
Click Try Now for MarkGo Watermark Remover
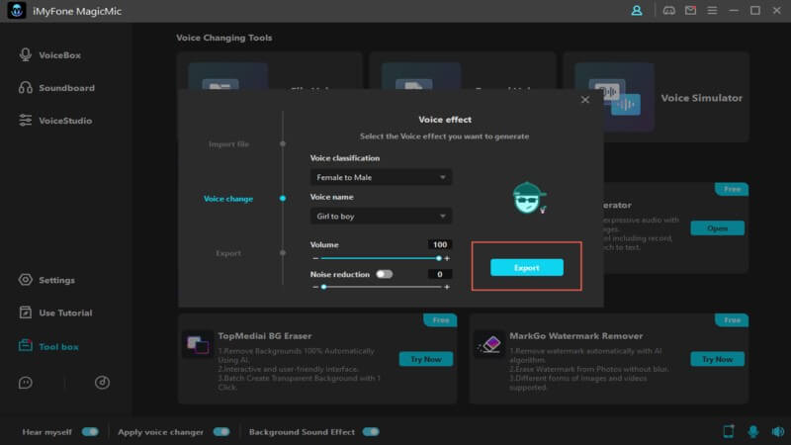[x=718, y=359]
